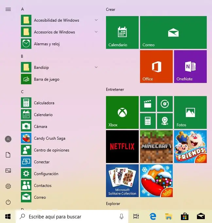
Task: Expand the Bandizip folder chevron
Action: [96, 67]
